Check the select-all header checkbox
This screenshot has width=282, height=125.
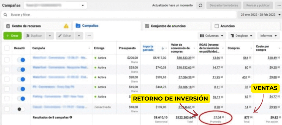coord(7,48)
